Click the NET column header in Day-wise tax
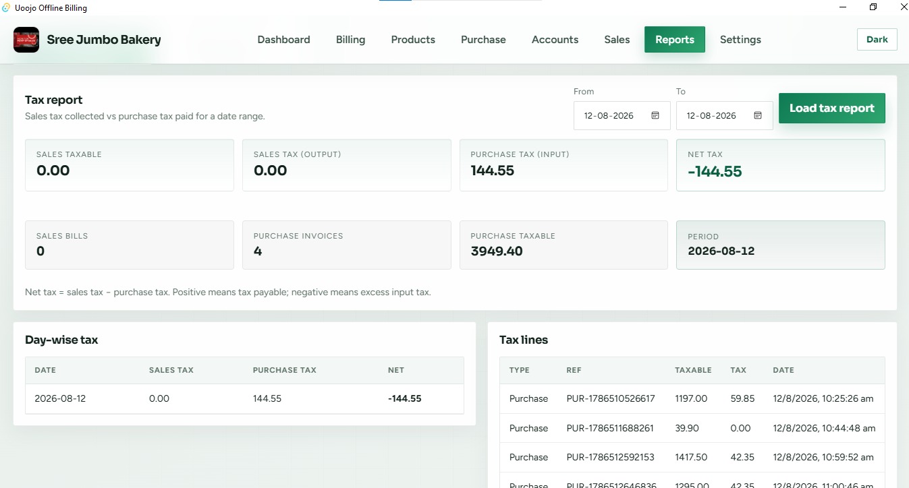The image size is (909, 488). tap(396, 370)
